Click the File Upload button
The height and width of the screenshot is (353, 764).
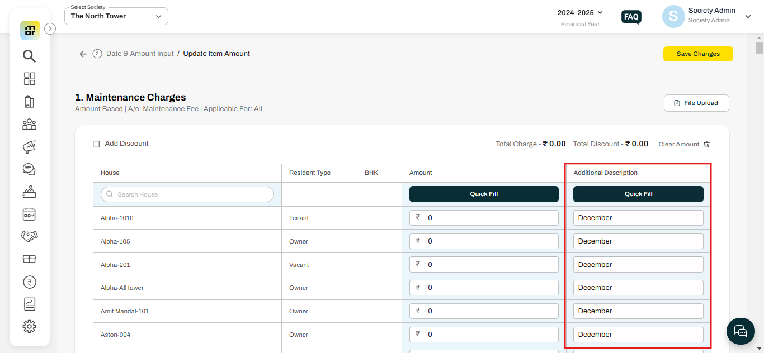click(x=696, y=103)
